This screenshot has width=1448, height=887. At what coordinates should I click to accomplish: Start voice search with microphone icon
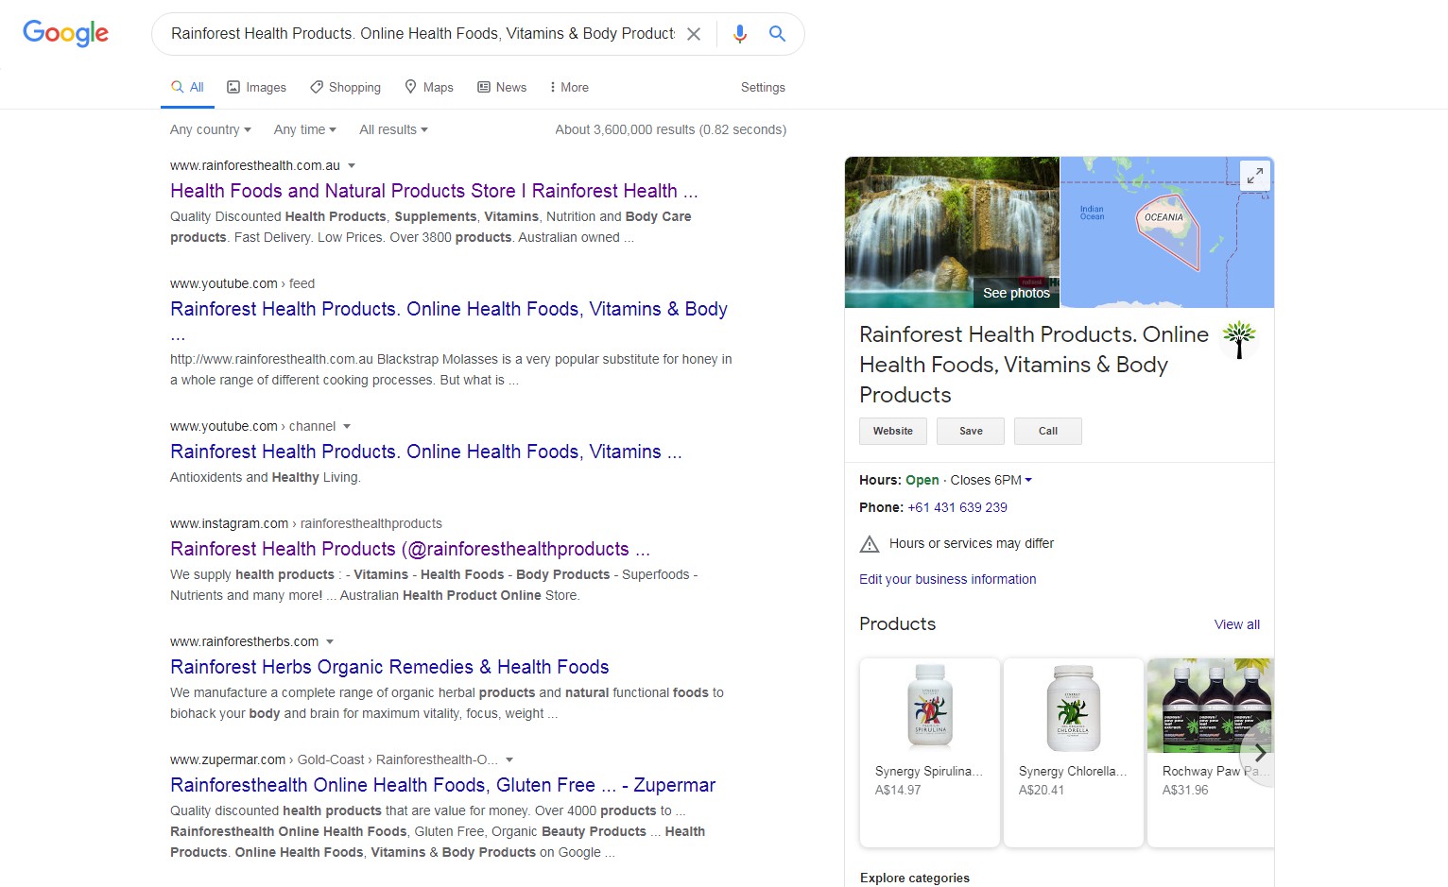[x=740, y=34]
